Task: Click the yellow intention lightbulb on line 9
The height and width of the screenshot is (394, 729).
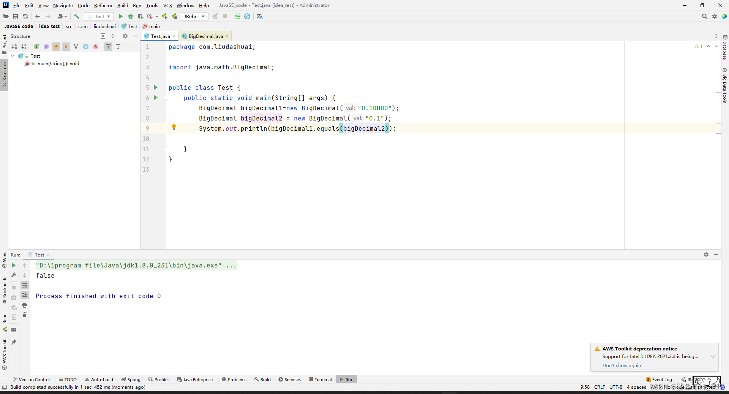Action: [174, 127]
